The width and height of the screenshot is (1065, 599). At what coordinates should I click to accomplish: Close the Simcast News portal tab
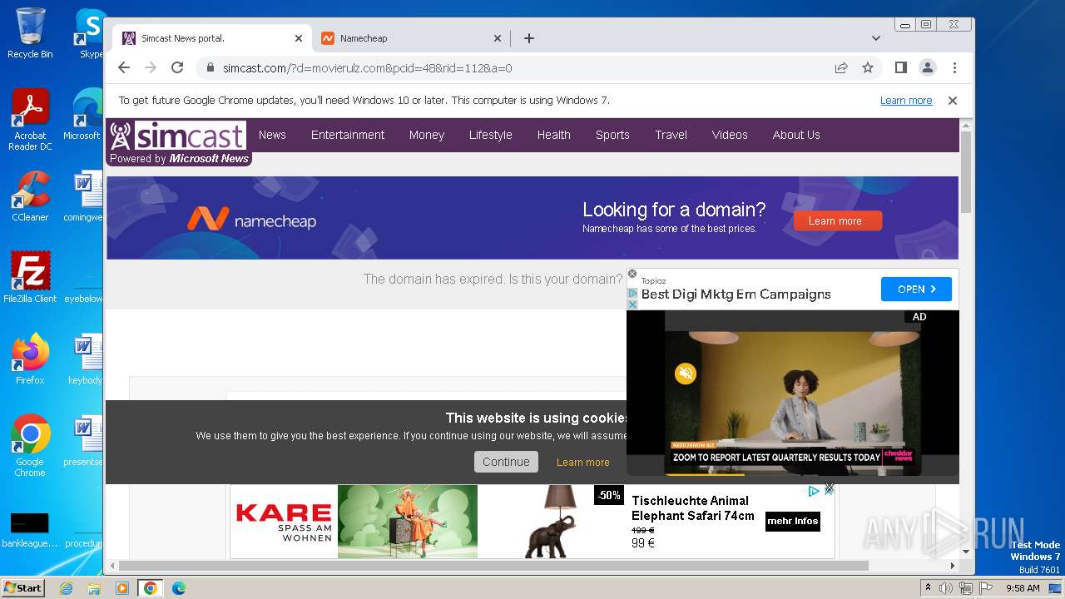(299, 38)
